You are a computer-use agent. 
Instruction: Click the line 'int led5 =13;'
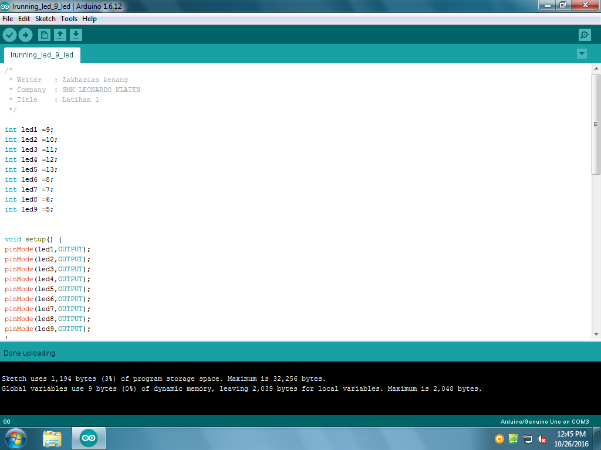click(x=31, y=169)
